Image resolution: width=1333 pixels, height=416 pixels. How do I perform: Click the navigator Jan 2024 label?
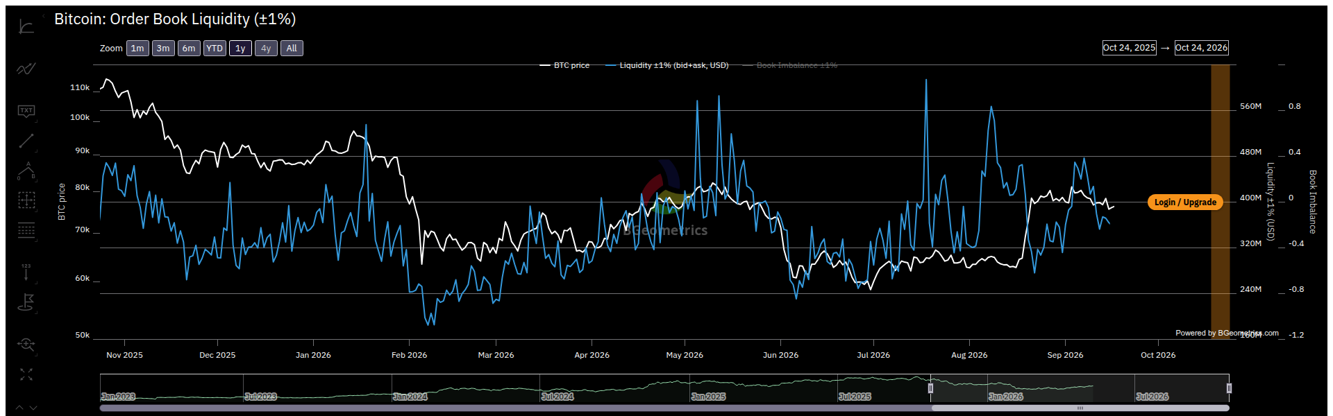[410, 397]
